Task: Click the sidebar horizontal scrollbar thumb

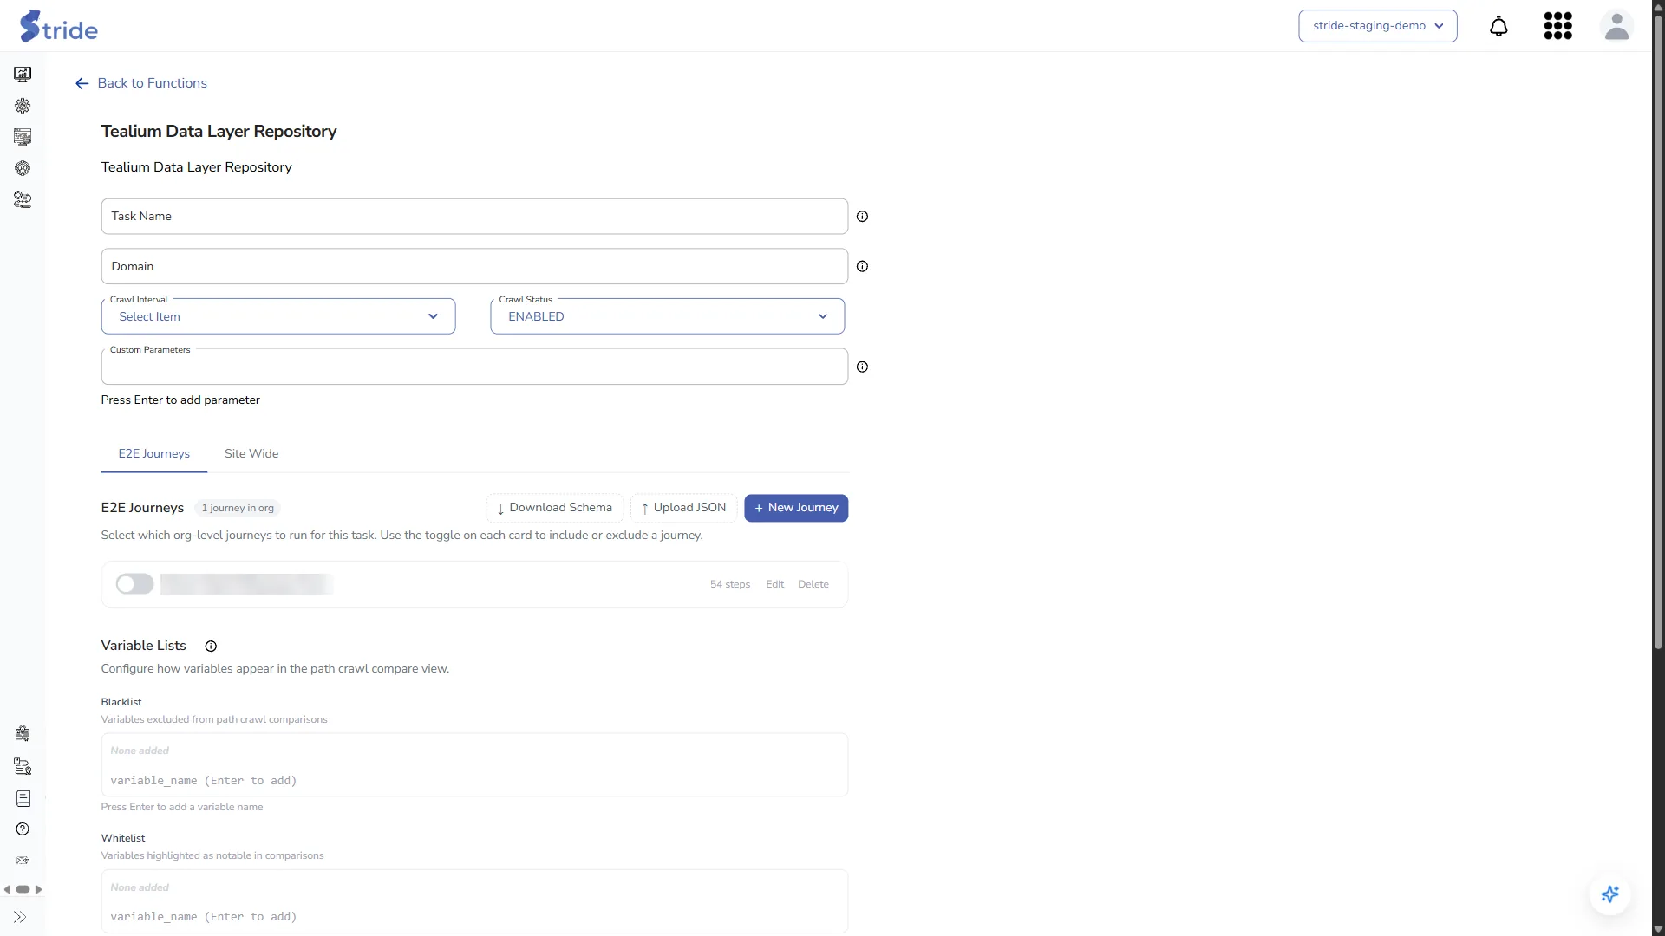Action: (x=23, y=889)
